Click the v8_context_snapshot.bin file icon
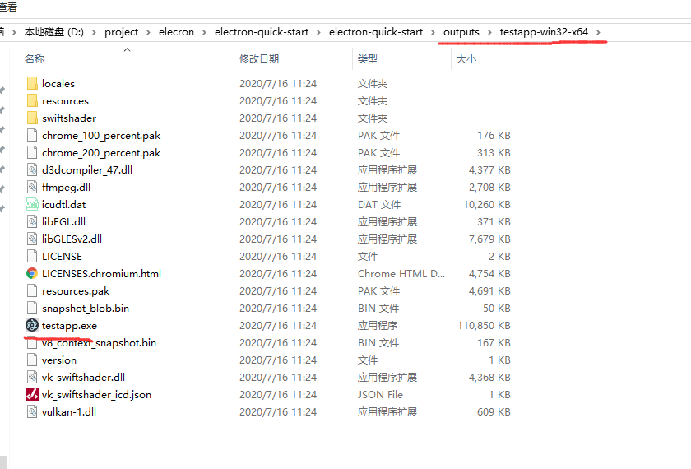The image size is (691, 469). tap(32, 342)
